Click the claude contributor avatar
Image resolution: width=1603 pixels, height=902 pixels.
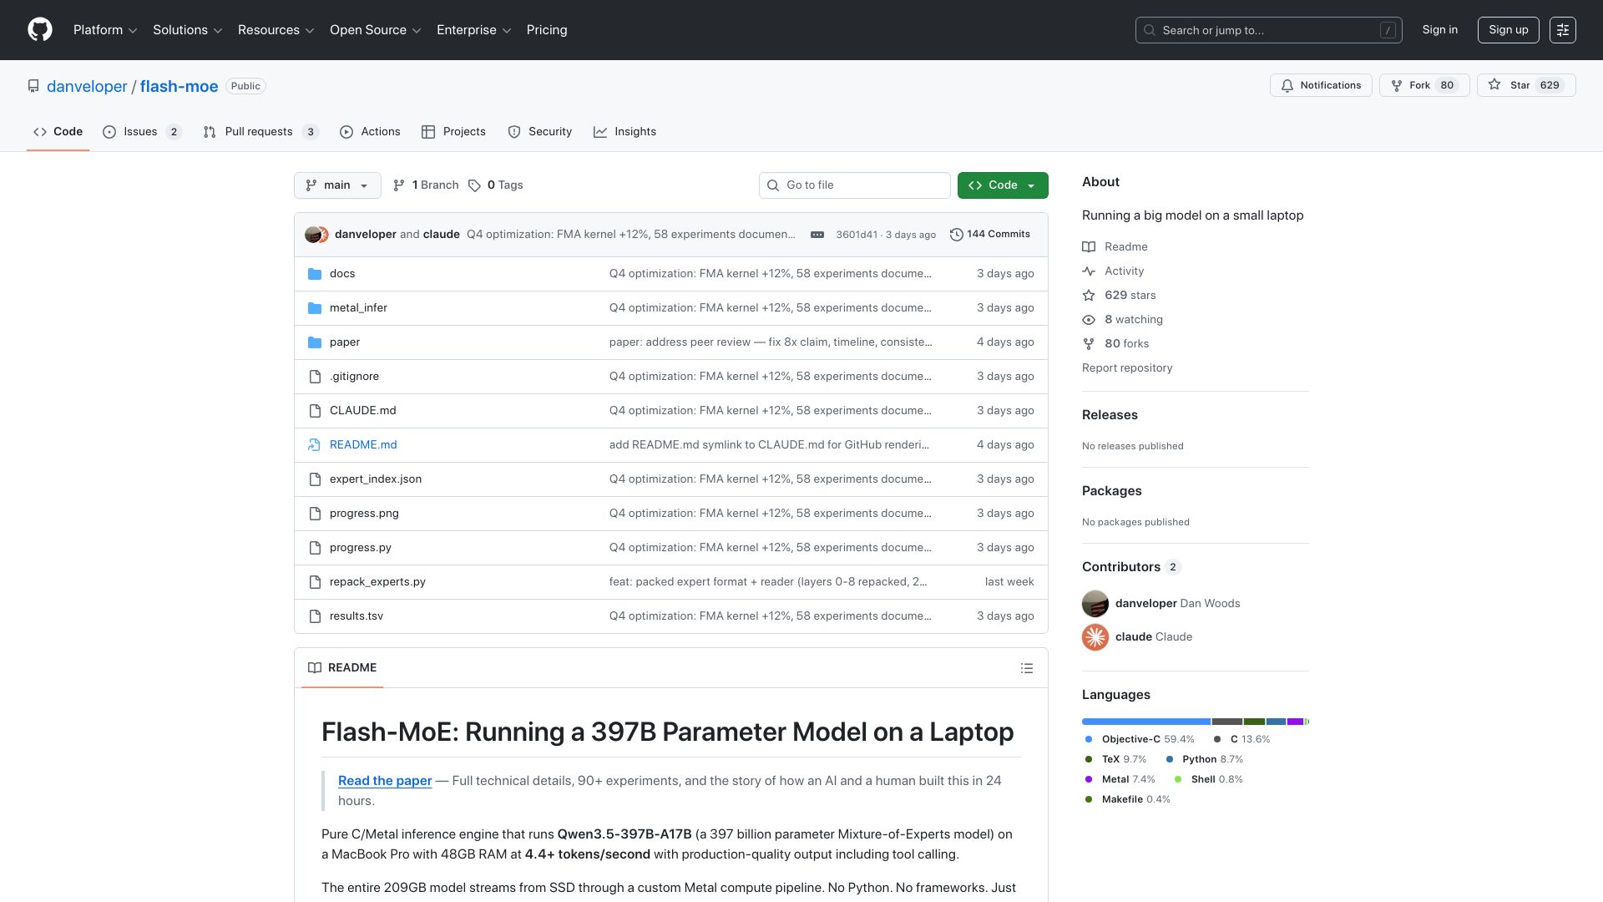click(1095, 637)
